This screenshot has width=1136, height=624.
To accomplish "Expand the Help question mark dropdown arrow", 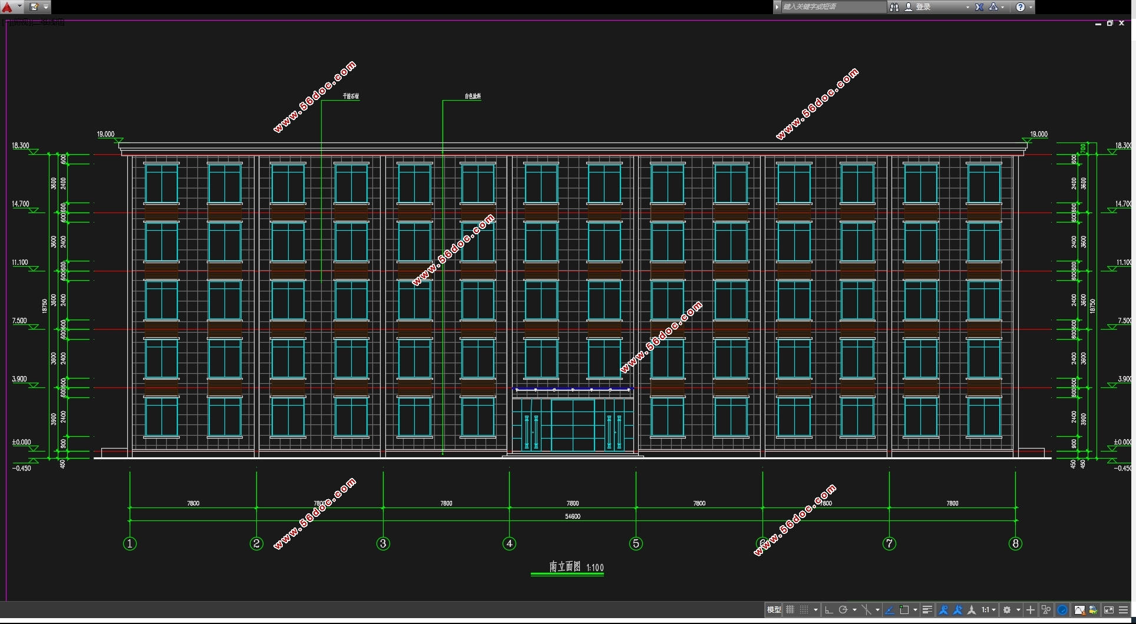I will pyautogui.click(x=1031, y=7).
